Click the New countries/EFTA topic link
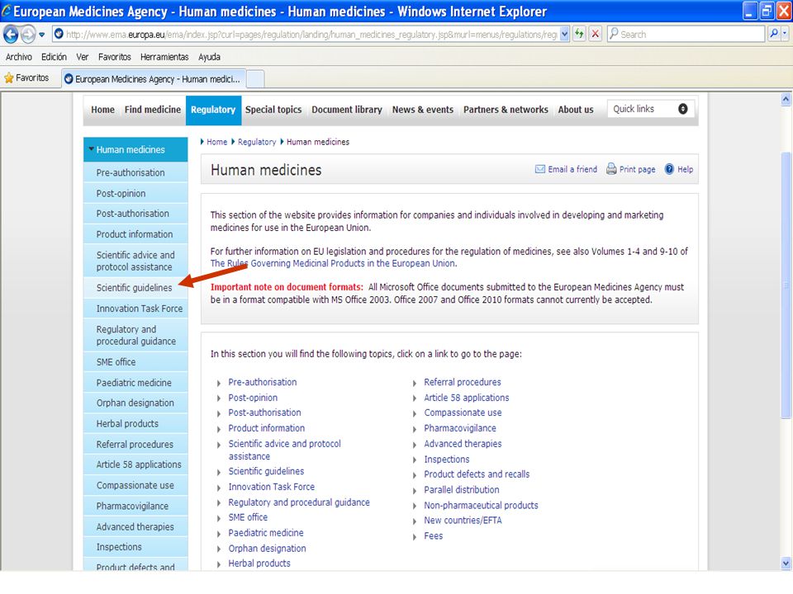The height and width of the screenshot is (594, 793). (463, 521)
